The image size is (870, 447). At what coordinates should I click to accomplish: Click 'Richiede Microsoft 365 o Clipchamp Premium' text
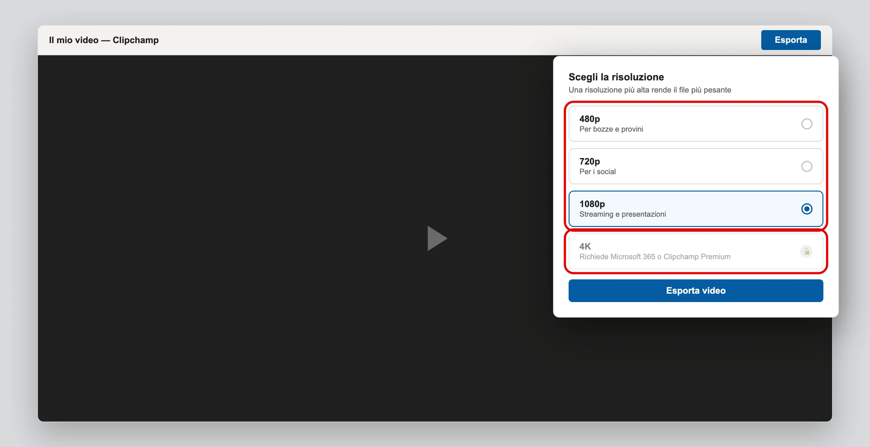click(655, 256)
